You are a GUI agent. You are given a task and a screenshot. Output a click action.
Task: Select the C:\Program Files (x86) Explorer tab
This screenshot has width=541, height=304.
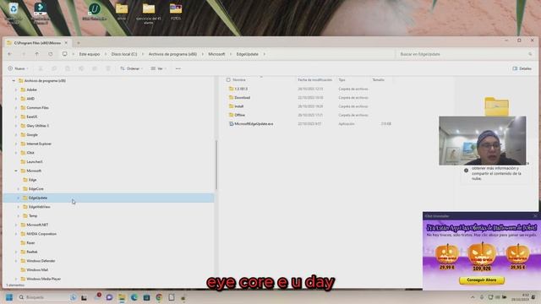37,43
